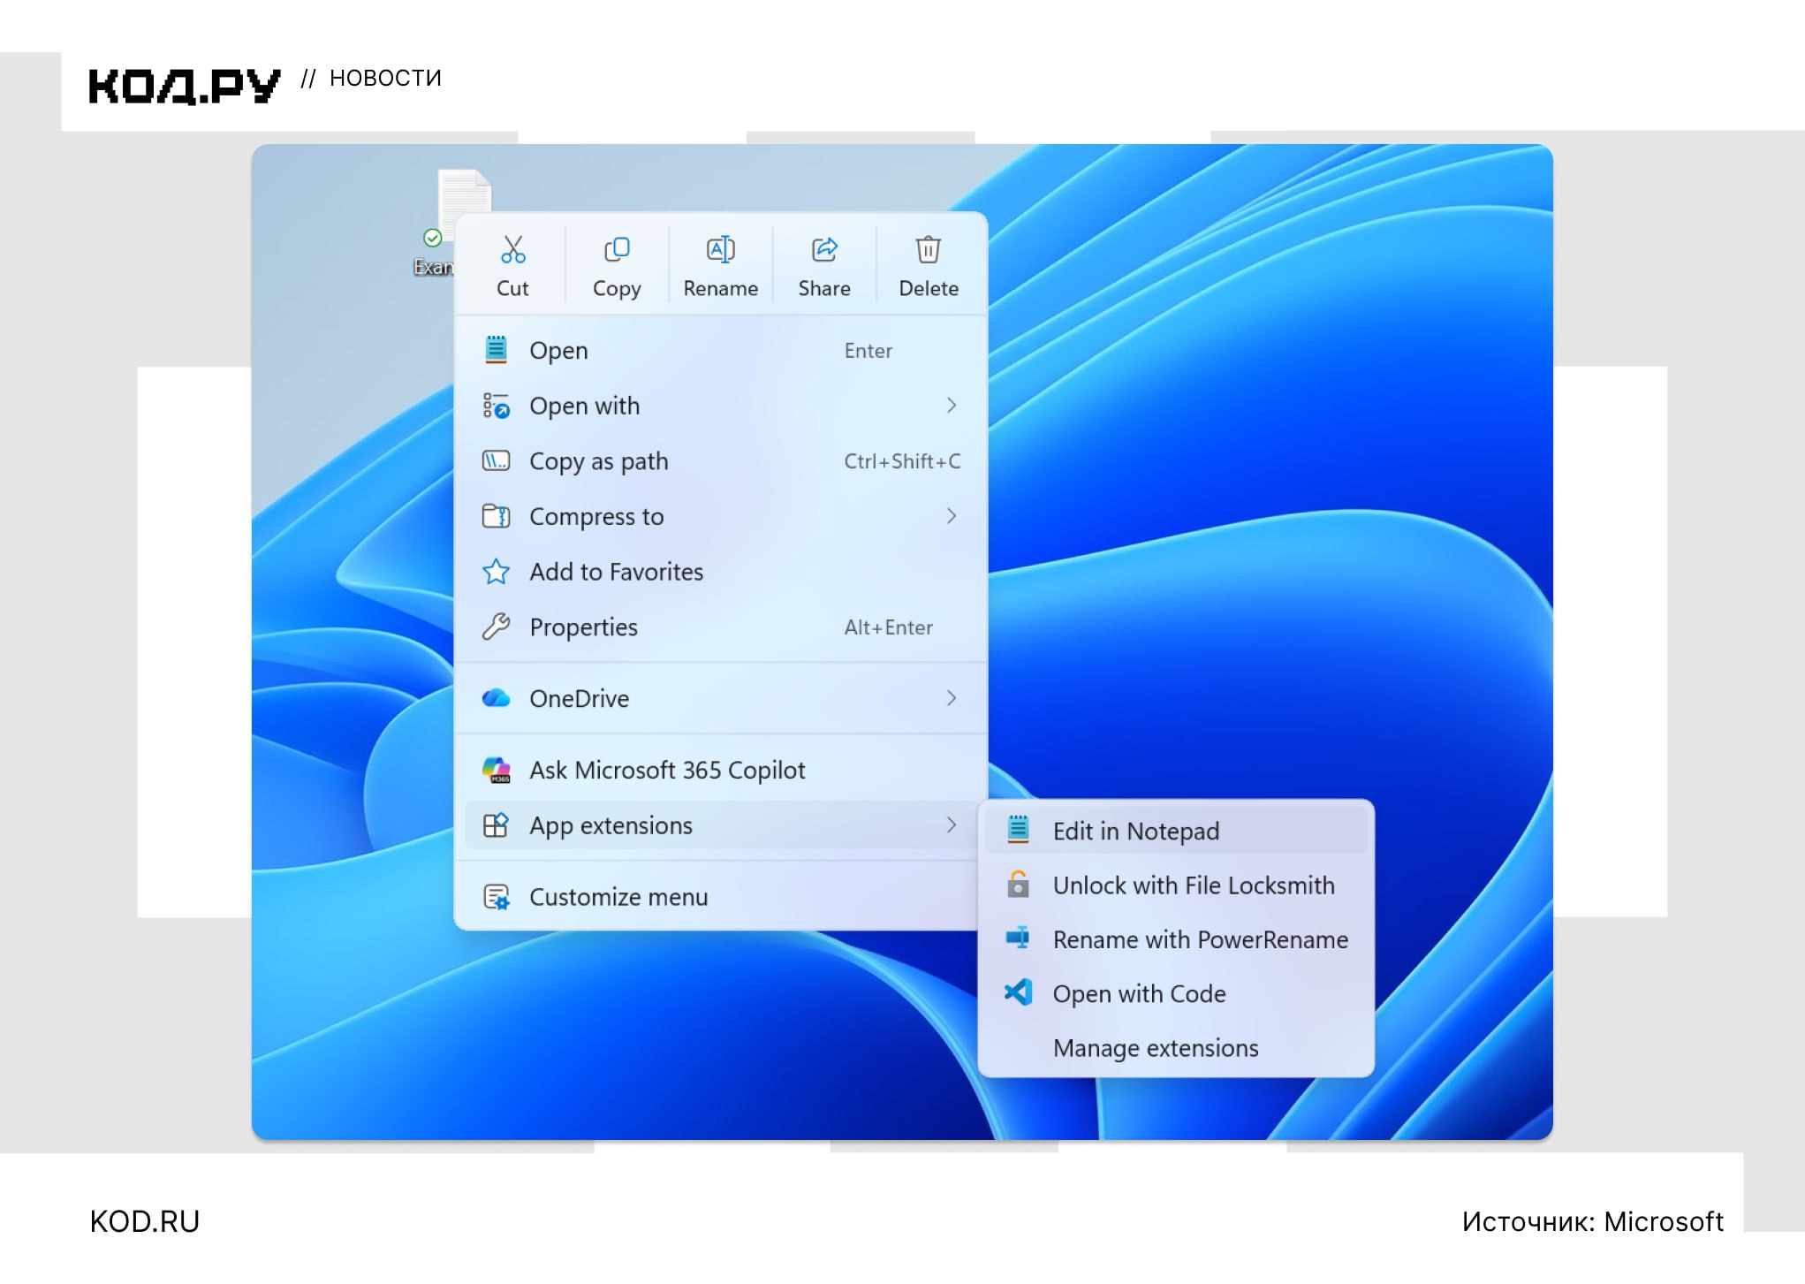Select Open with Code
1805x1284 pixels.
pyautogui.click(x=1176, y=993)
